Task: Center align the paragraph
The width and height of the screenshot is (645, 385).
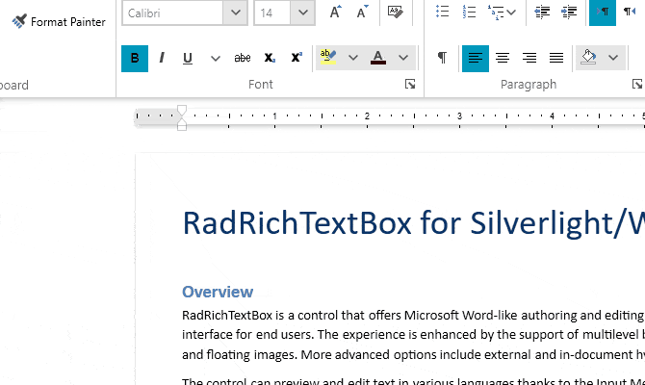Action: 503,58
